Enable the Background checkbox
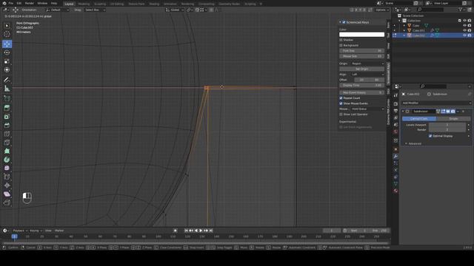The height and width of the screenshot is (266, 474). click(341, 45)
